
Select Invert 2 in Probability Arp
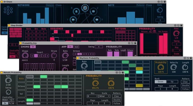coord(40,56)
